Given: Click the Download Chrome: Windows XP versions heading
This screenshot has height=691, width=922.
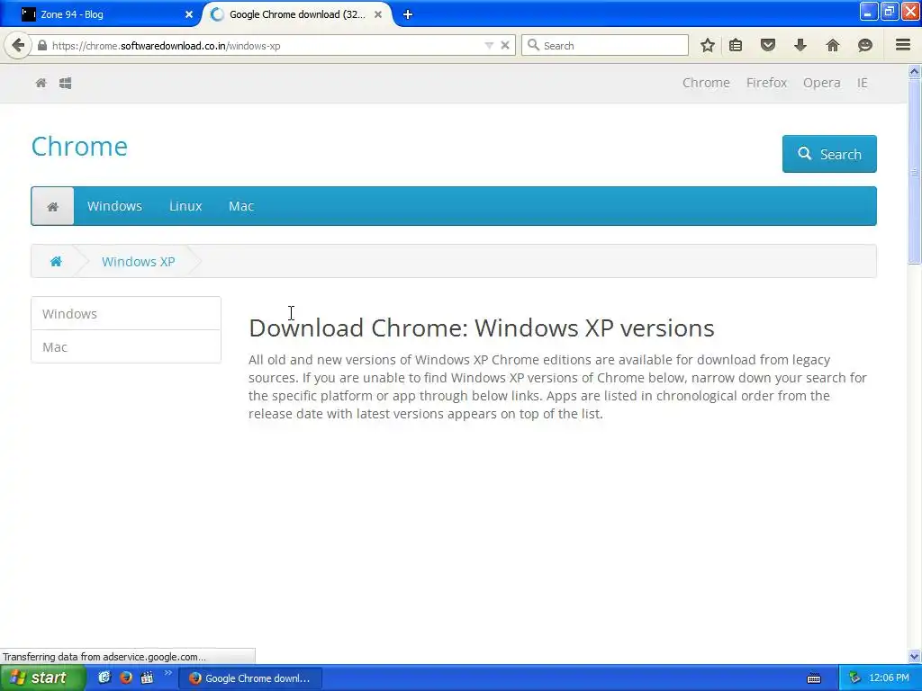Looking at the screenshot, I should [482, 328].
